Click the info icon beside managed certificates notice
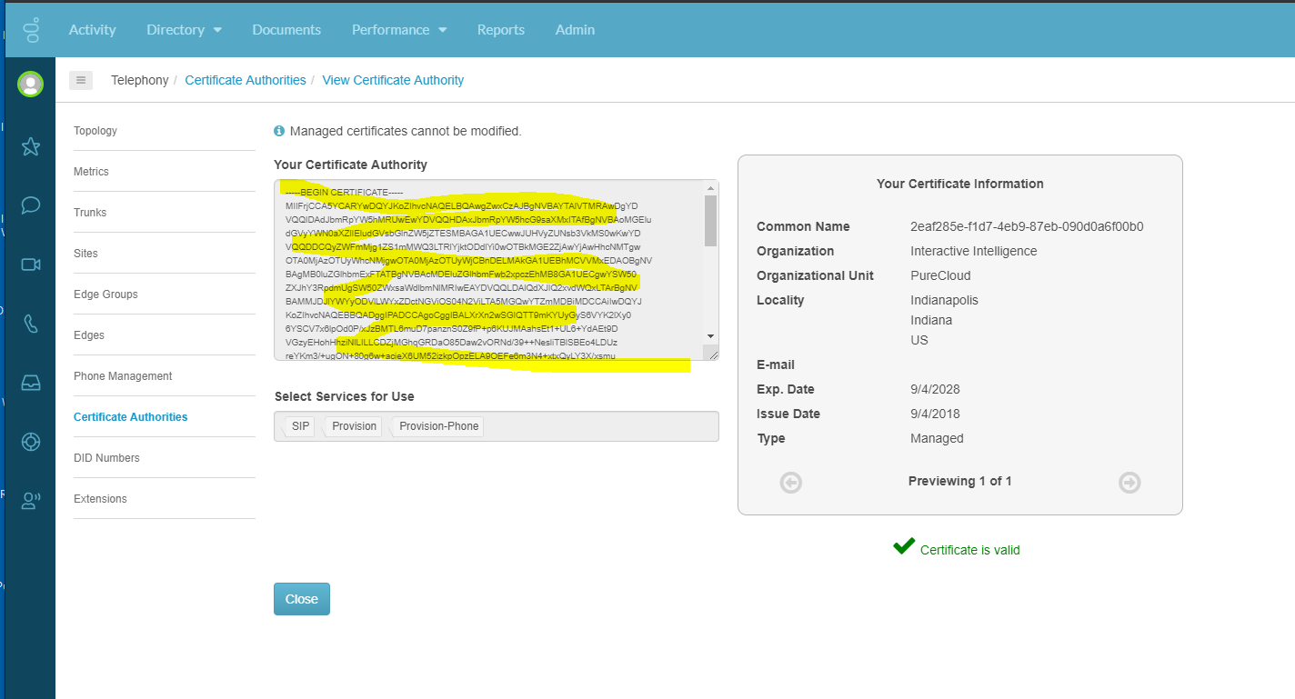This screenshot has height=699, width=1295. [x=279, y=131]
